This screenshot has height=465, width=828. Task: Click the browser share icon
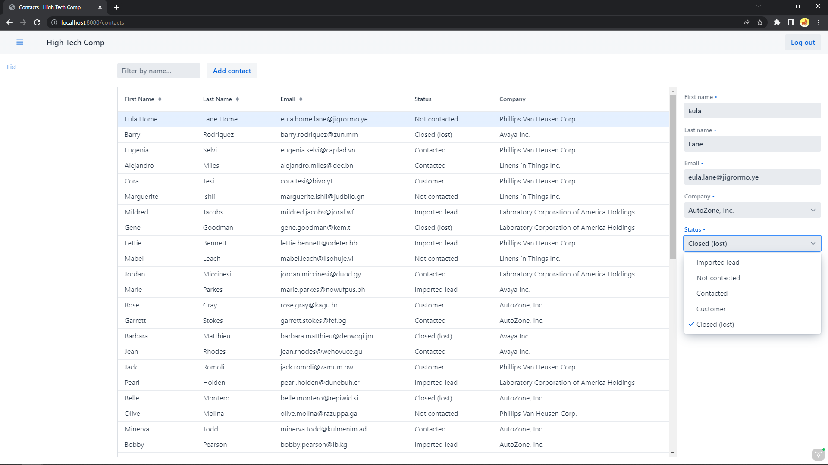pos(746,22)
